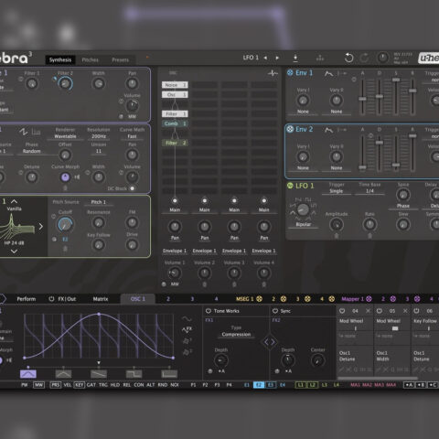Screen dimensions: 439x439
Task: Select the MSEG 1 tab
Action: point(245,299)
